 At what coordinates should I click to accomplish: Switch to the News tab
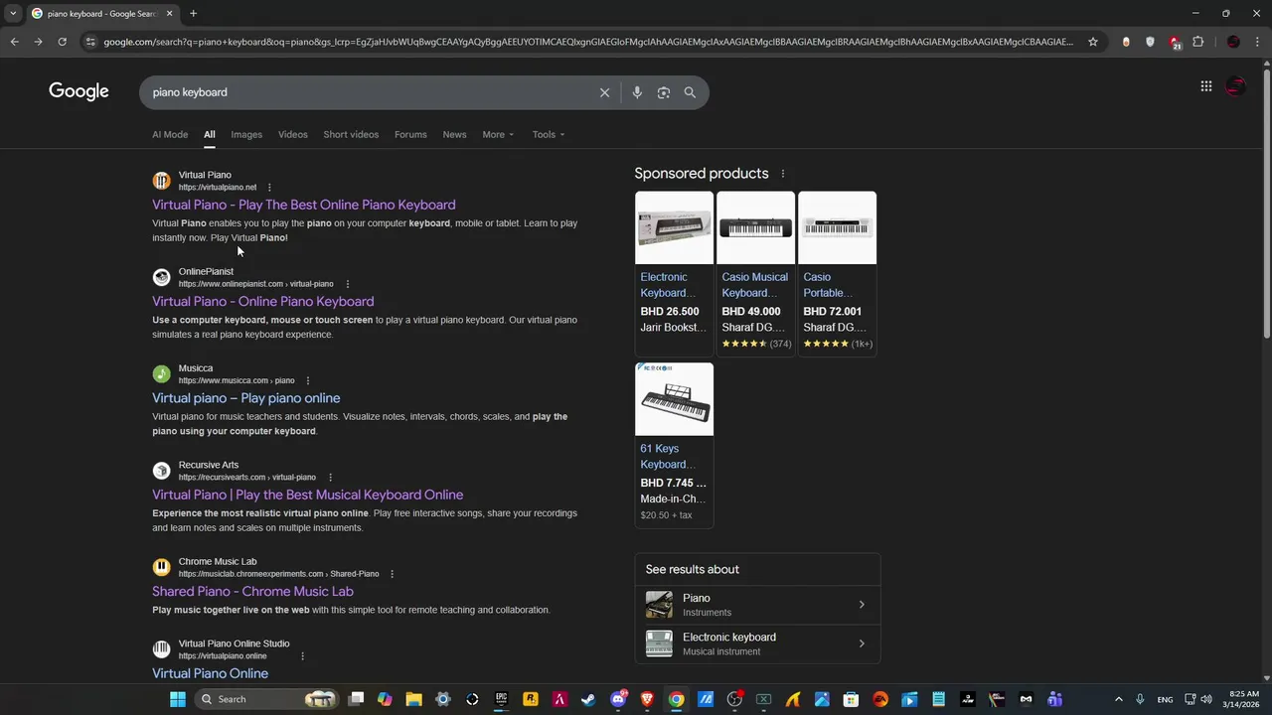[454, 134]
